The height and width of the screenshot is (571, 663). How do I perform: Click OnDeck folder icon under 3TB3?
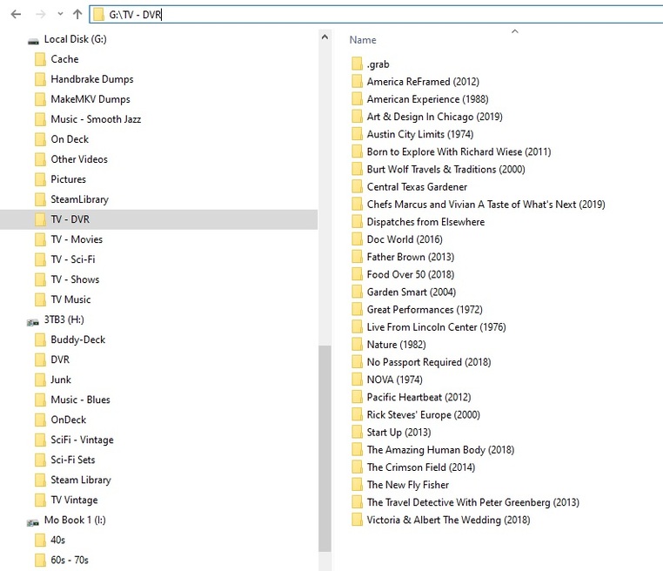tap(40, 420)
